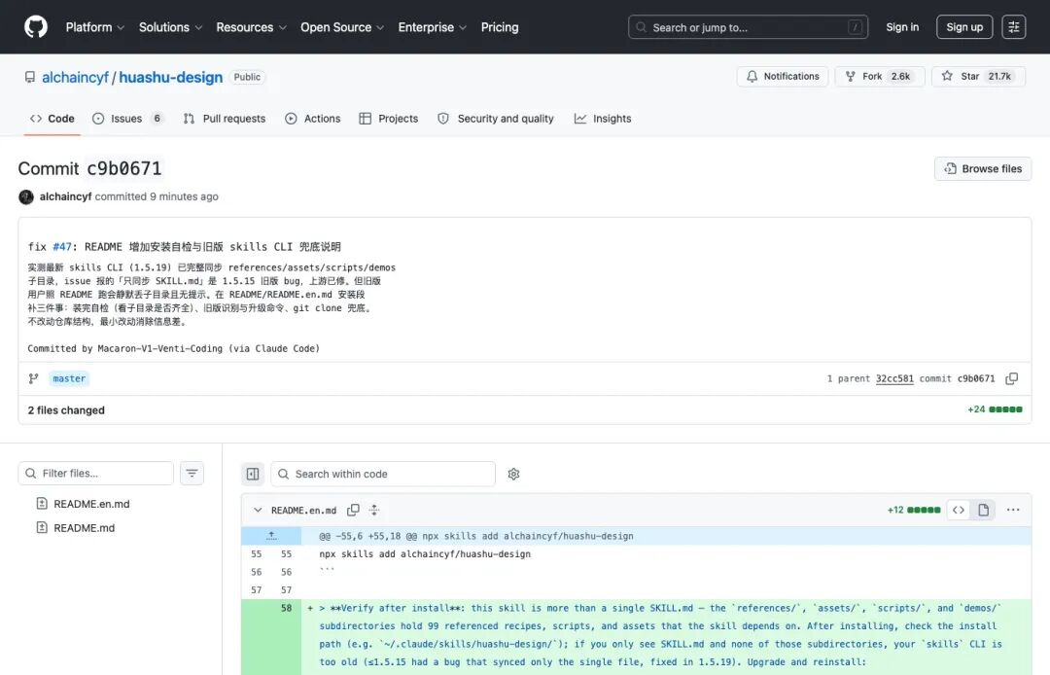The width and height of the screenshot is (1050, 675).
Task: Open the alchaincyf committer name link
Action: (x=66, y=196)
